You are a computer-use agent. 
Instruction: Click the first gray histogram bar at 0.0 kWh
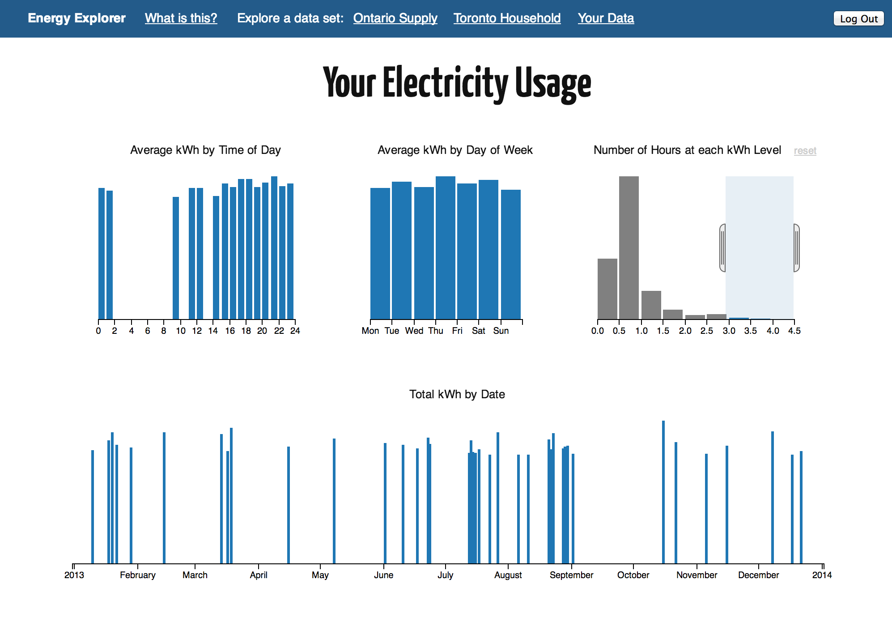[x=607, y=289]
